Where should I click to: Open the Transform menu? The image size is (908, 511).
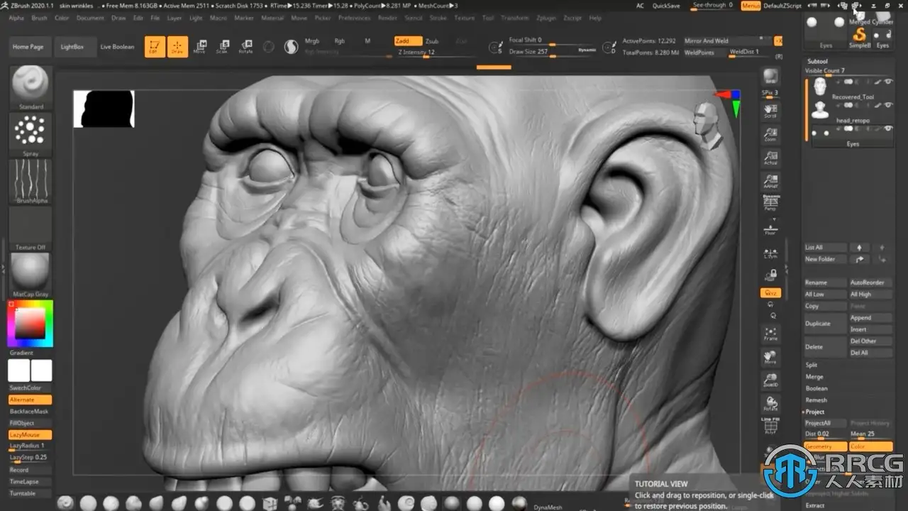(515, 18)
